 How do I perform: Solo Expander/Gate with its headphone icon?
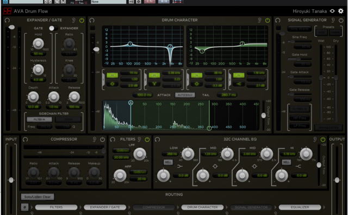(x=7, y=21)
